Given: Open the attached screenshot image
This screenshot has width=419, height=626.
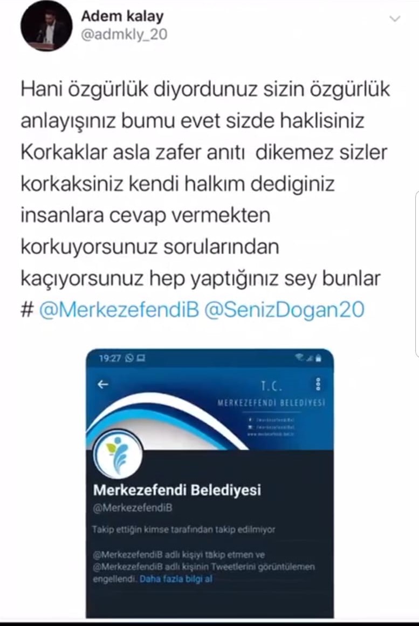Looking at the screenshot, I should click(x=210, y=484).
